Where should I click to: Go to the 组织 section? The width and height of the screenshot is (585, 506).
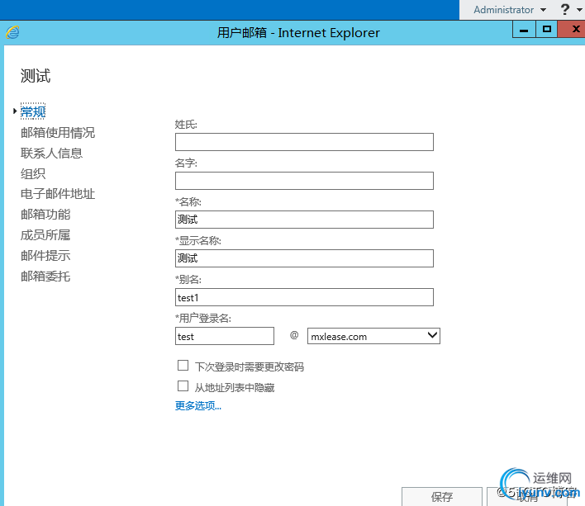(33, 173)
